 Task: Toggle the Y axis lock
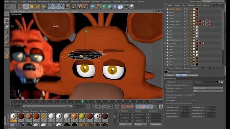pos(56,6)
